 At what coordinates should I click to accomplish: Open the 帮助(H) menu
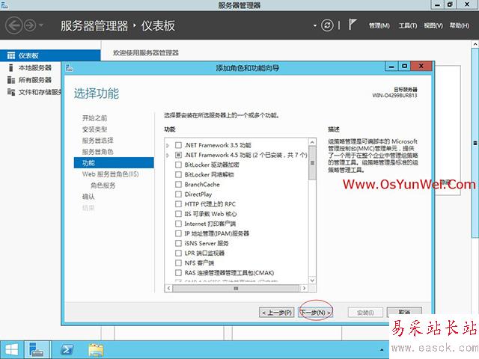pos(459,25)
